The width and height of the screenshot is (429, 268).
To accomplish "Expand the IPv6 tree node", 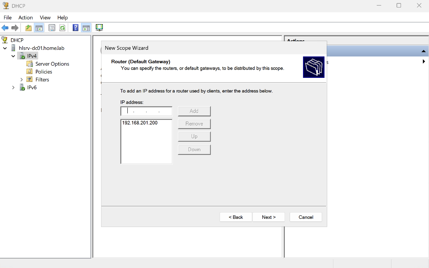I will pyautogui.click(x=13, y=87).
